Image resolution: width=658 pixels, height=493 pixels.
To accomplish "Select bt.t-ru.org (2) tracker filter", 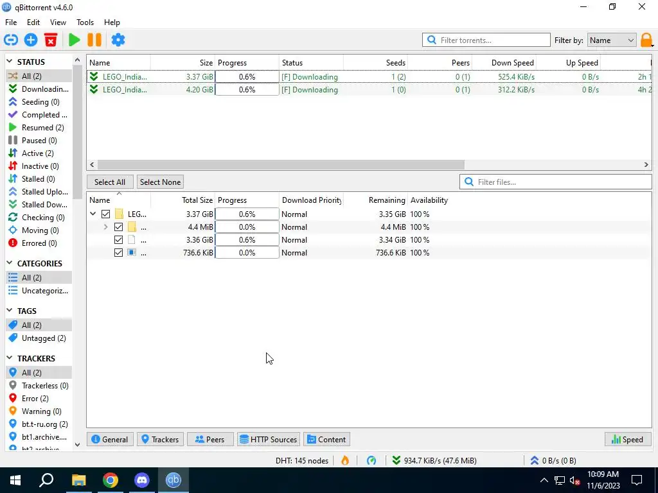I will (38, 424).
